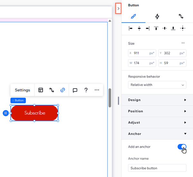
Task: Align button vertical middle
Action: coord(165,28)
